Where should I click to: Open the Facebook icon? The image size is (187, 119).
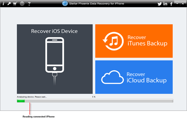click(x=171, y=4)
